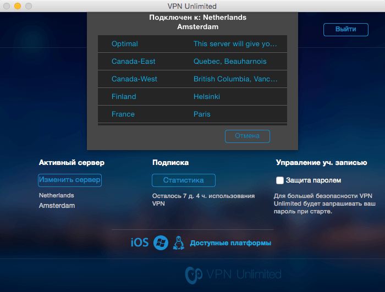Open the Статистика button

coord(183,180)
